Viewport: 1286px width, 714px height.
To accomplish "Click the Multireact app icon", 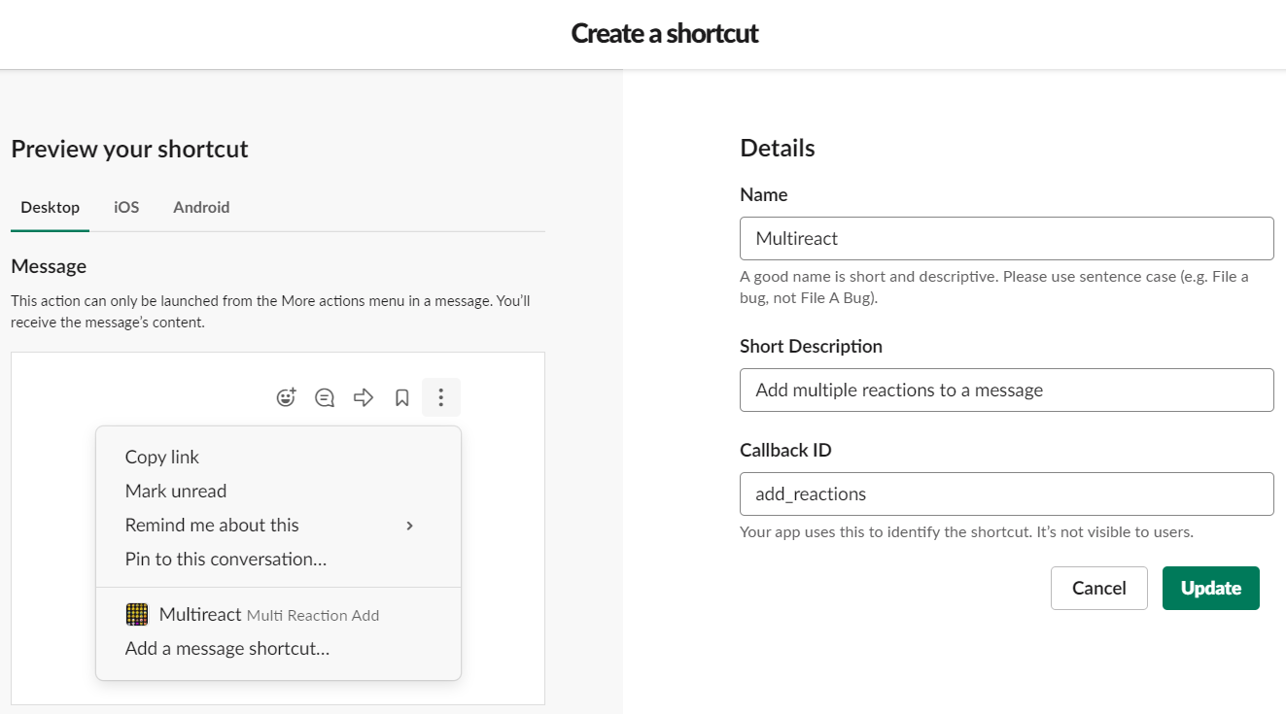I will [138, 615].
